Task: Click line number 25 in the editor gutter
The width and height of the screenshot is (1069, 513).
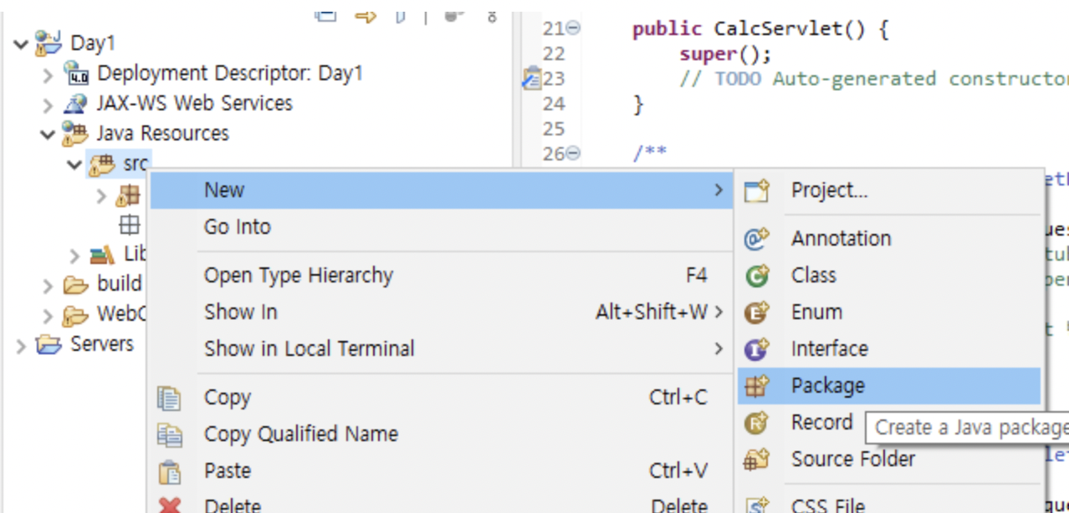Action: point(554,130)
